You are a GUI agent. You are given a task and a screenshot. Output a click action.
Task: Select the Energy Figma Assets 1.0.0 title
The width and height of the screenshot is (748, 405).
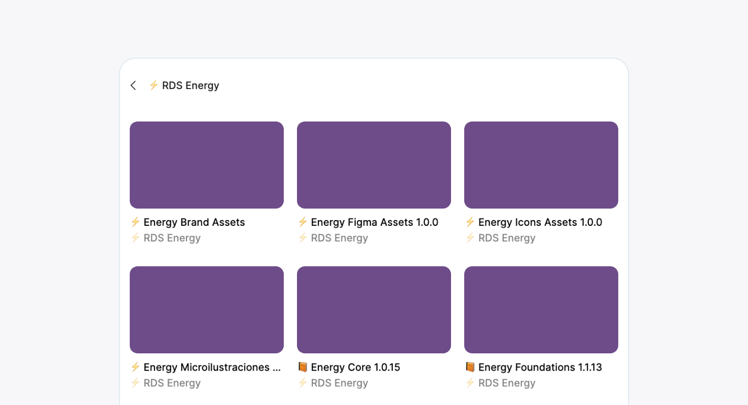click(375, 222)
